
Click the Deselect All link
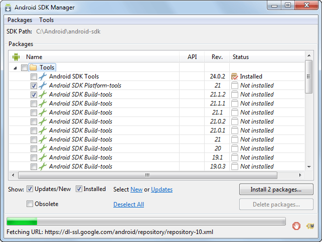coord(128,204)
